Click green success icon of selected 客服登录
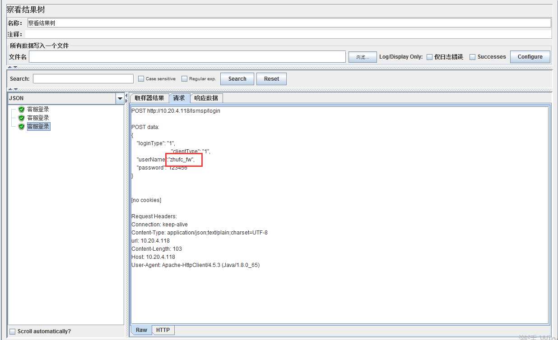Image resolution: width=558 pixels, height=340 pixels. [x=21, y=127]
